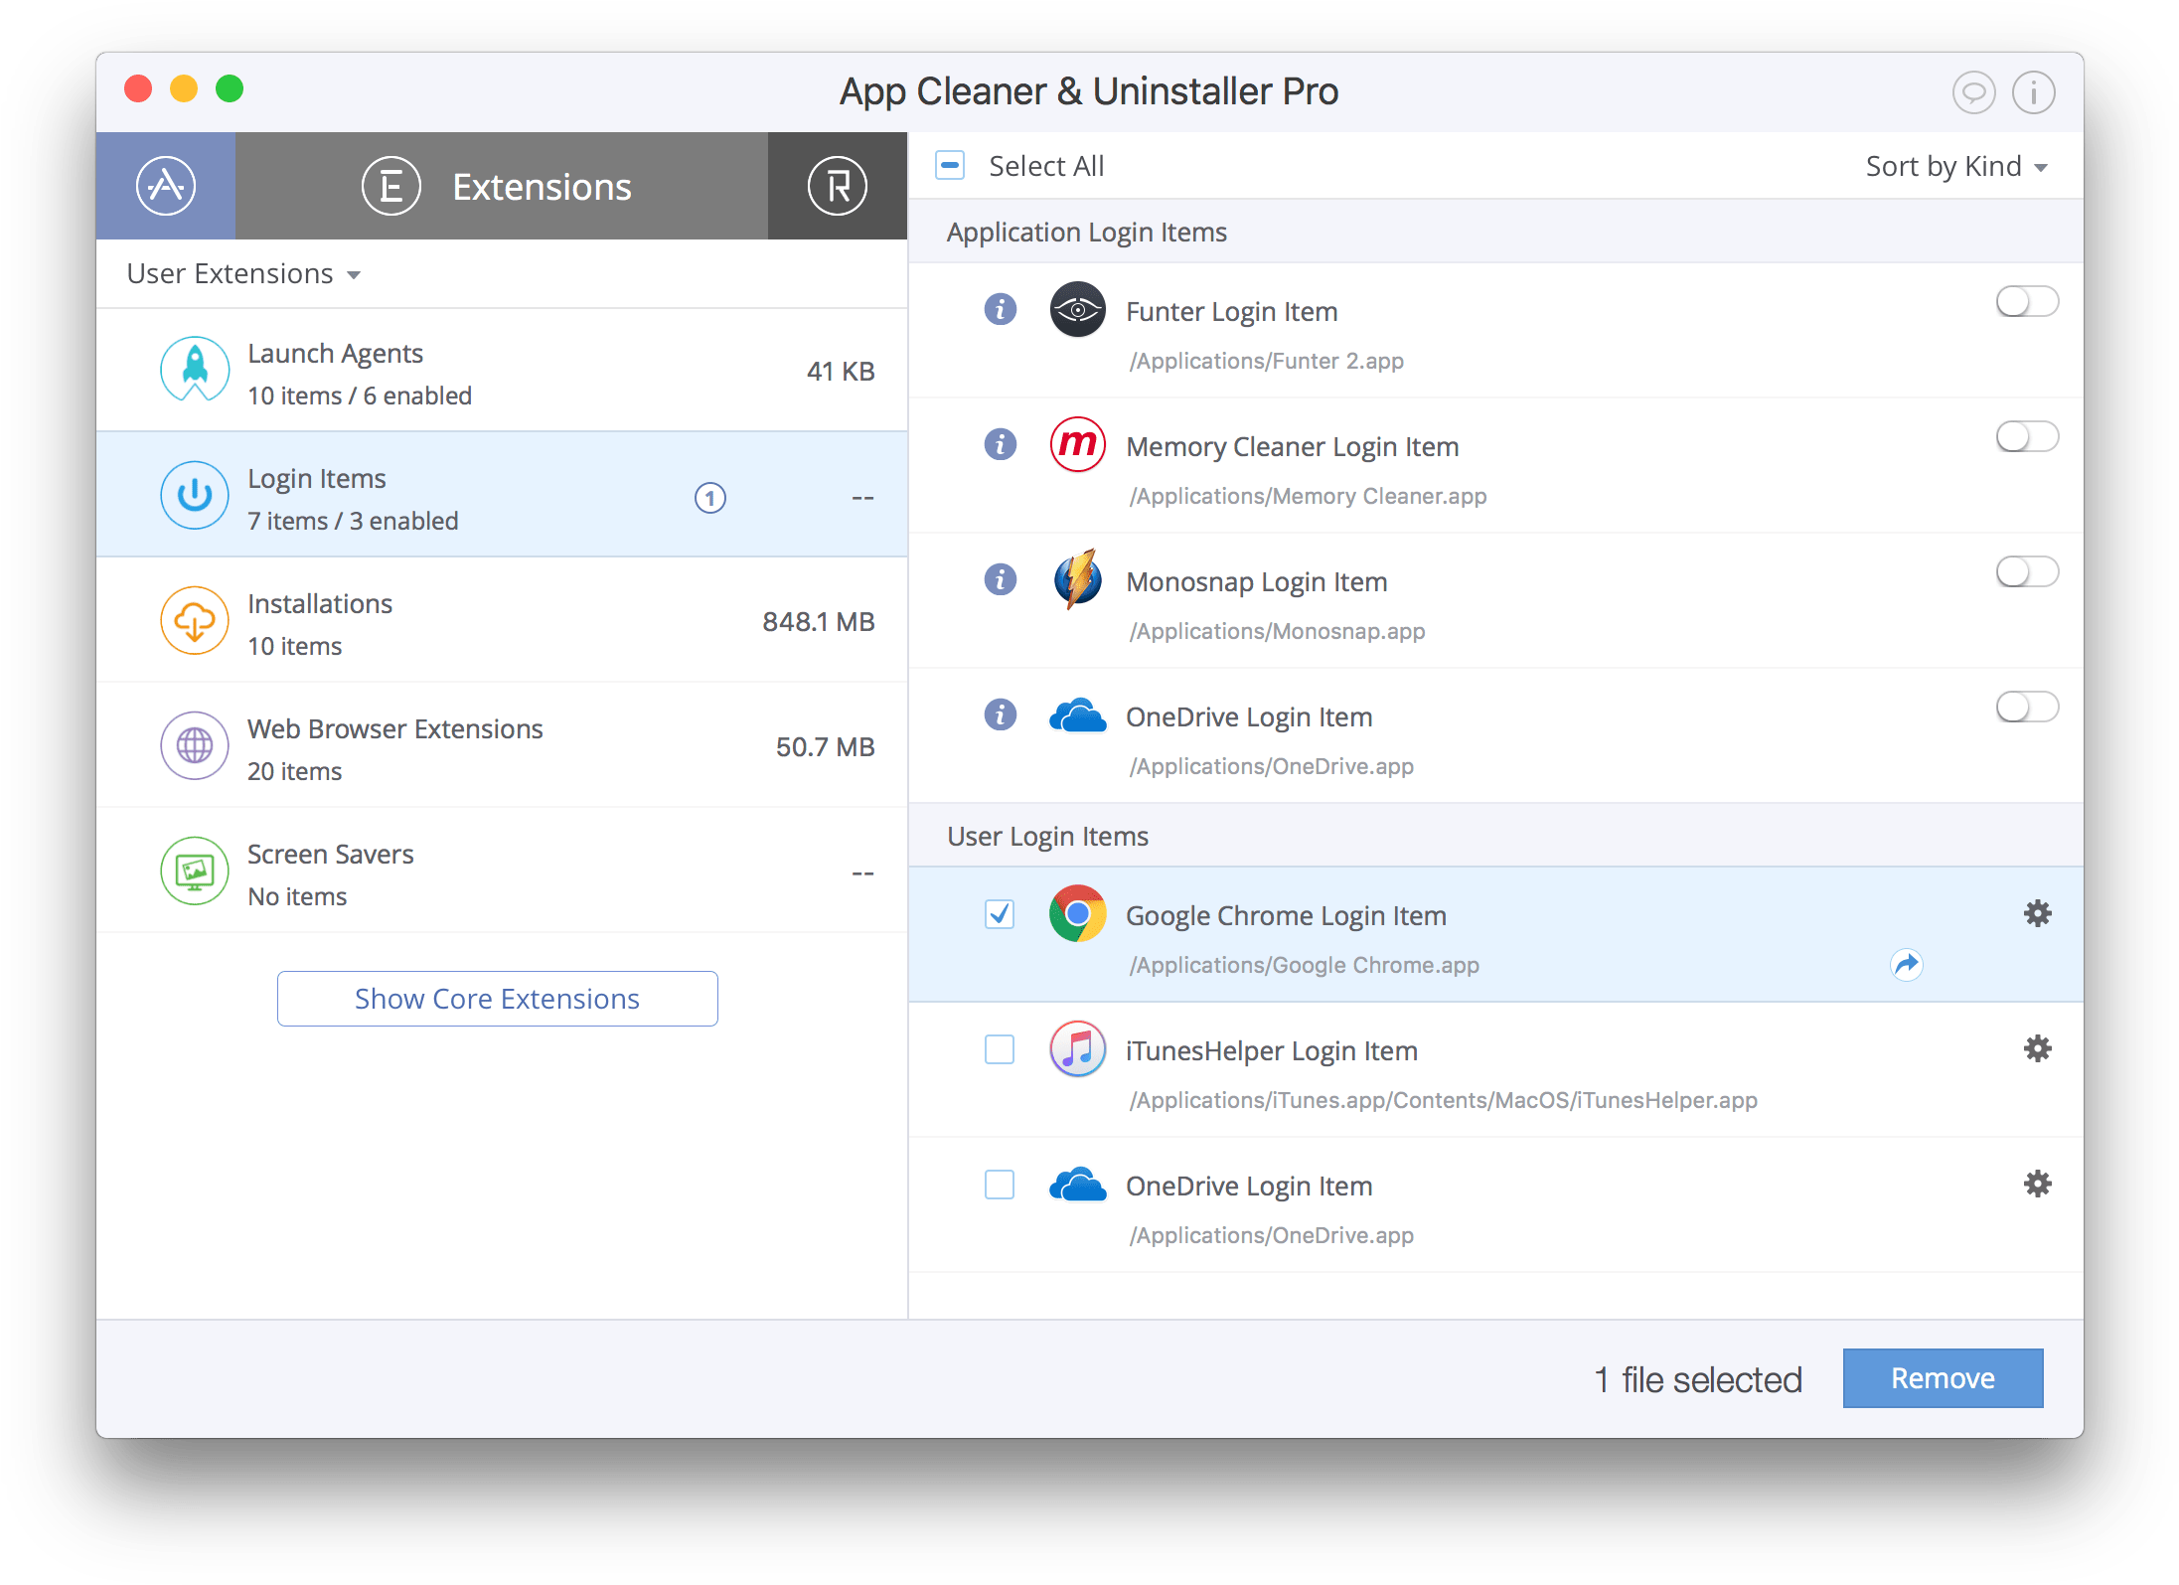Show info for Memory Cleaner Login Item

click(x=1000, y=444)
